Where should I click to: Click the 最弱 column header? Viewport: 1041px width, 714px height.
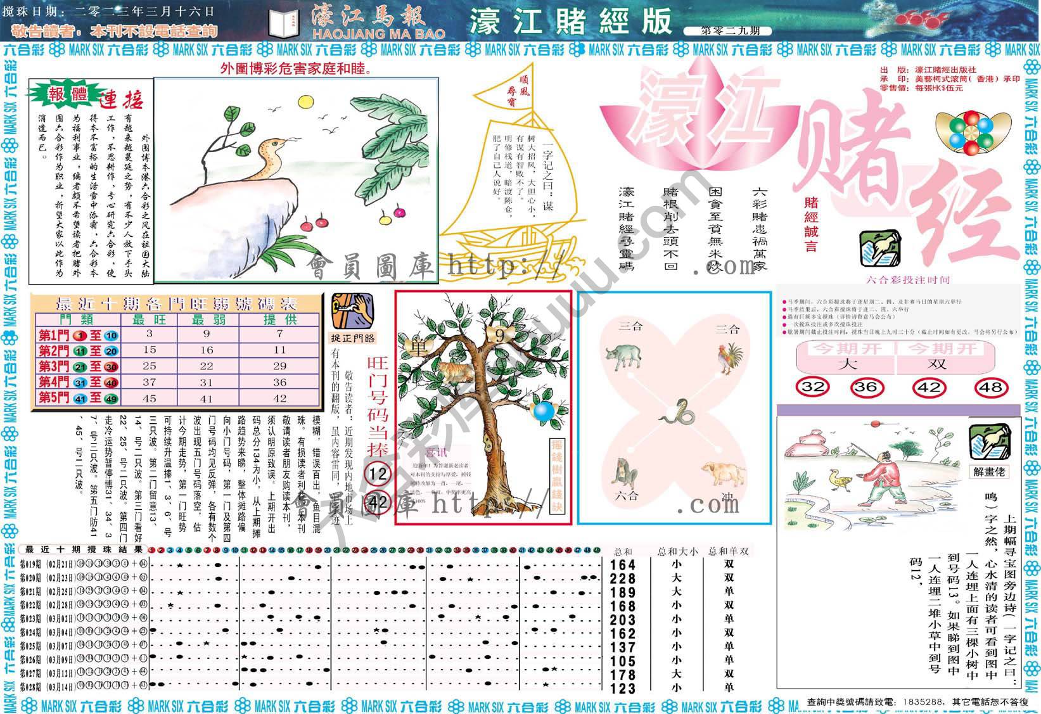(208, 320)
